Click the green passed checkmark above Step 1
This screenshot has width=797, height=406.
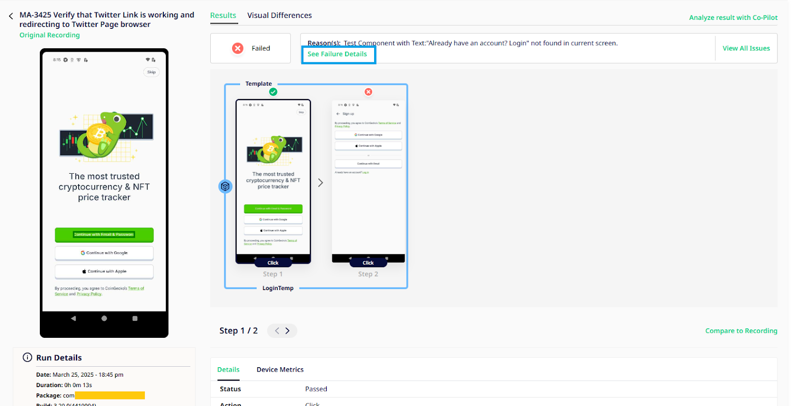point(273,92)
